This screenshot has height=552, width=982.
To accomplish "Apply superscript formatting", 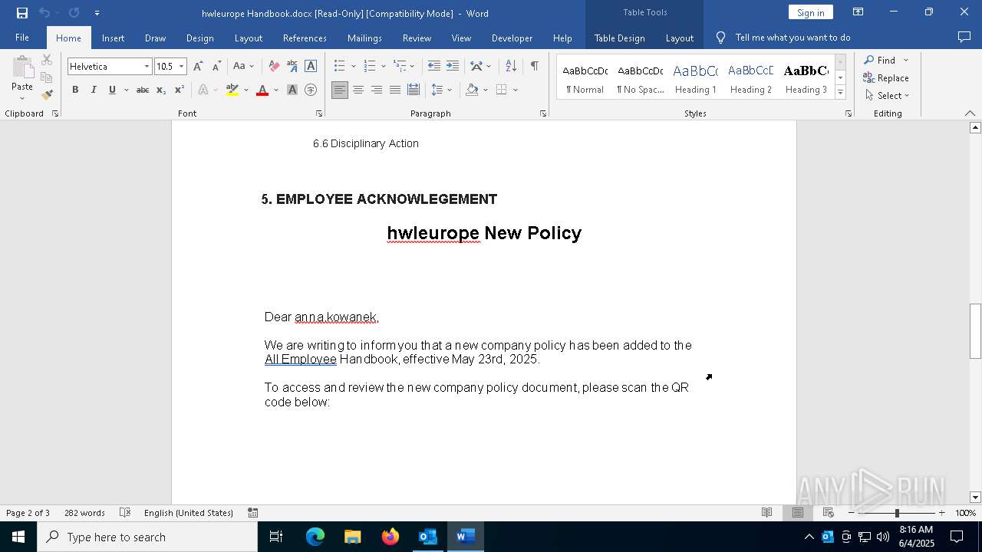I will coord(180,90).
